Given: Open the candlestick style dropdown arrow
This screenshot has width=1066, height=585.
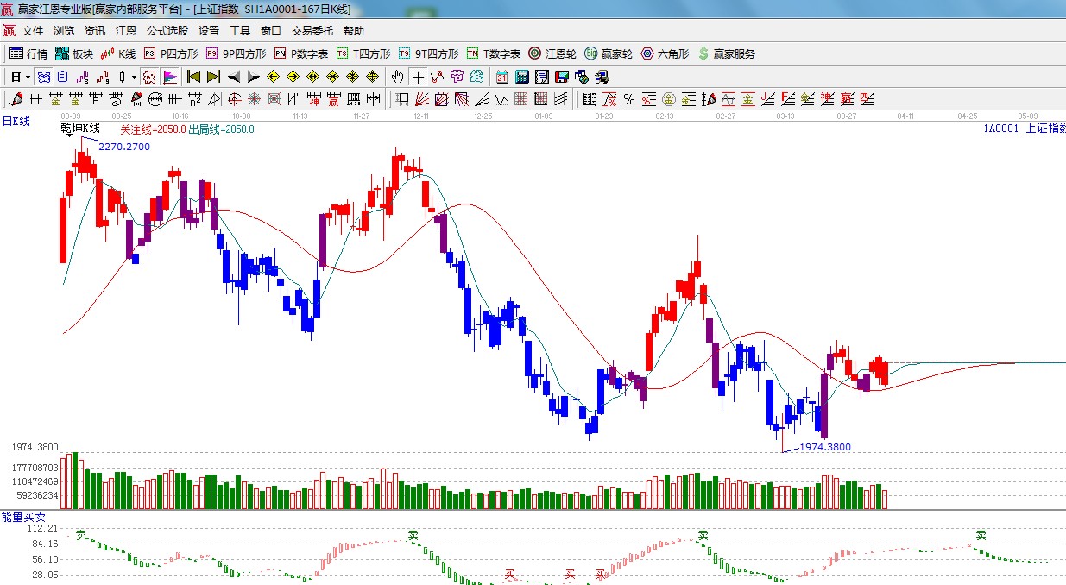Looking at the screenshot, I should (x=134, y=77).
